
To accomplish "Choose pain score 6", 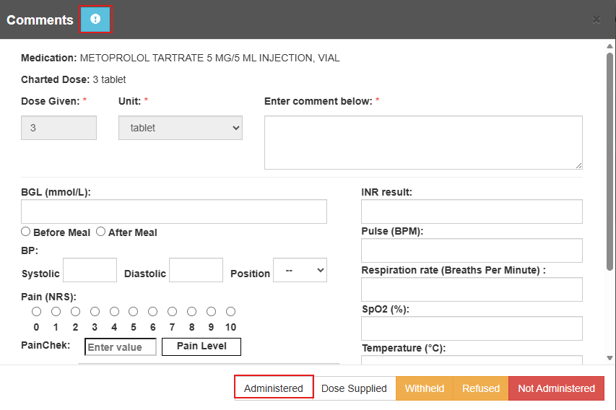I will click(153, 311).
